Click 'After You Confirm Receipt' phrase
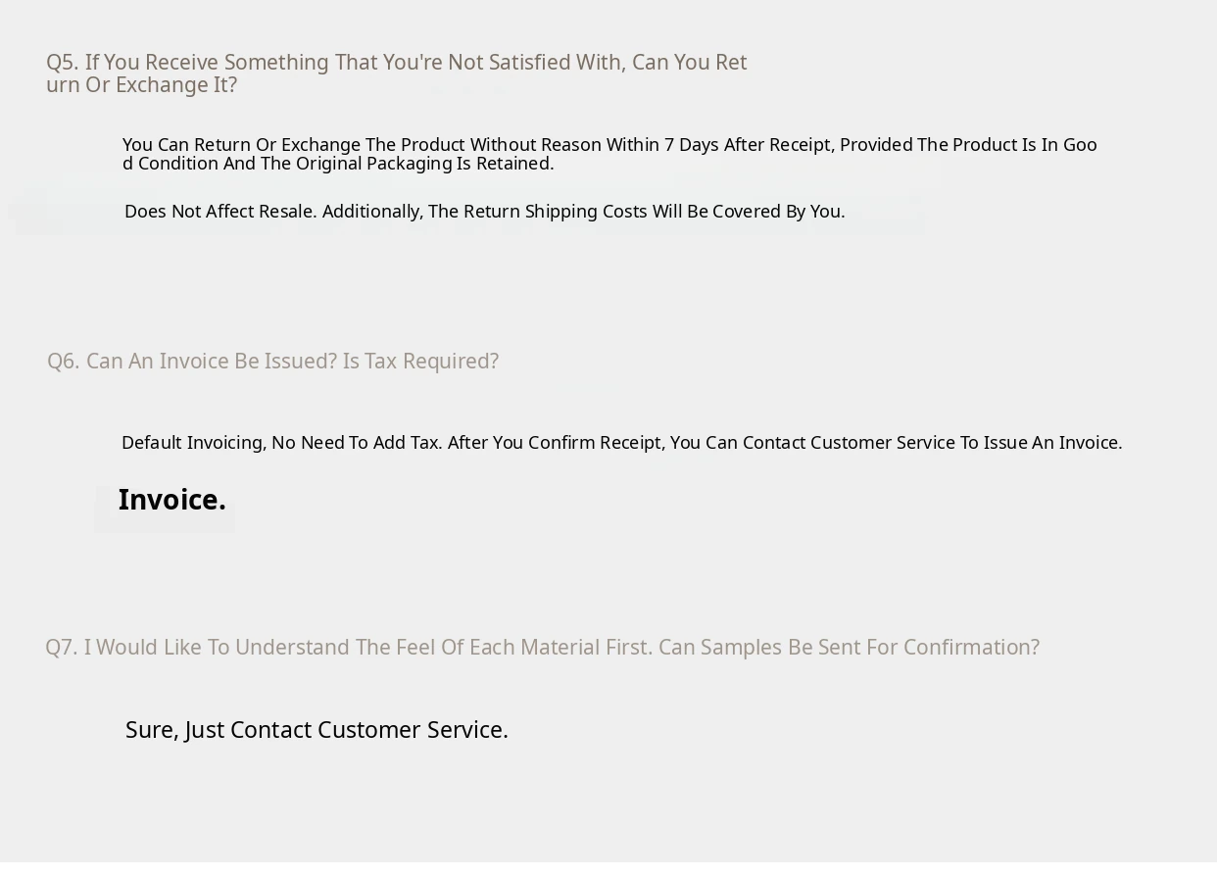Screen dimensions: 1217x876 tap(555, 443)
